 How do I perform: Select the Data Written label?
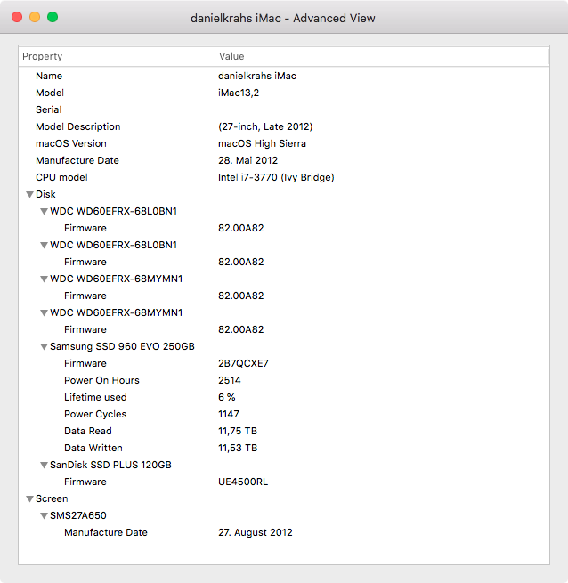(93, 448)
